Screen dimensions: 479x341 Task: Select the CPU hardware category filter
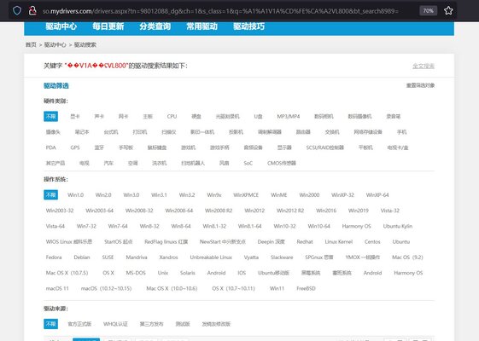tap(172, 116)
